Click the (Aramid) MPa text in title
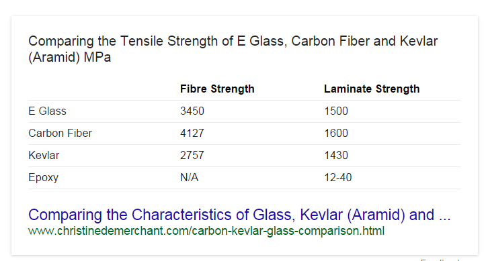The width and height of the screenshot is (488, 261). [x=69, y=58]
